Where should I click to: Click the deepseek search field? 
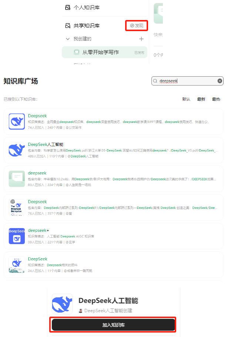point(187,81)
